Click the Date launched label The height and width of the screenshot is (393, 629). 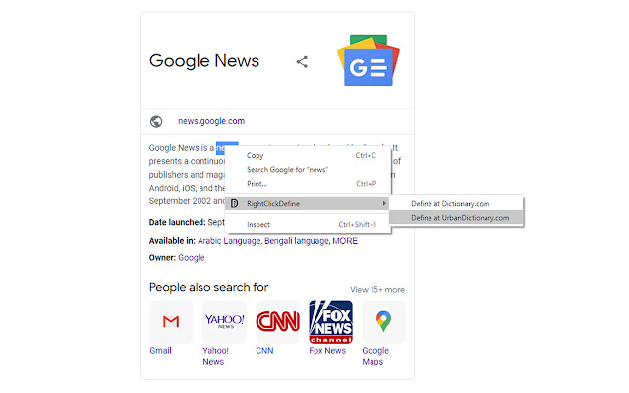pyautogui.click(x=177, y=222)
